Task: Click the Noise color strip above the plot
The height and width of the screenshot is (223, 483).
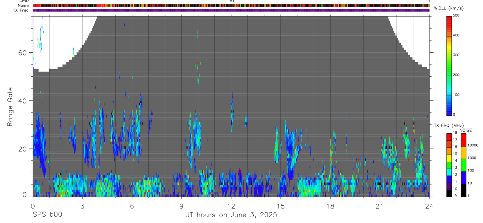Action: (231, 6)
